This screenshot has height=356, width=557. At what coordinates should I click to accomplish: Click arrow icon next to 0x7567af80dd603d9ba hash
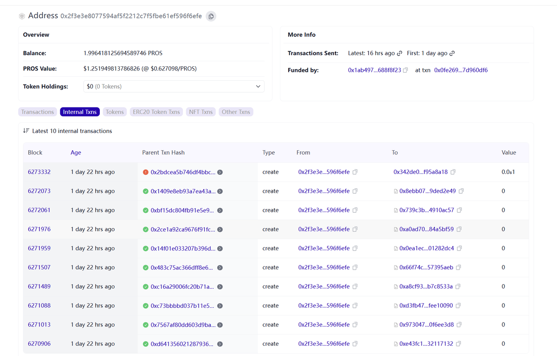pos(220,324)
